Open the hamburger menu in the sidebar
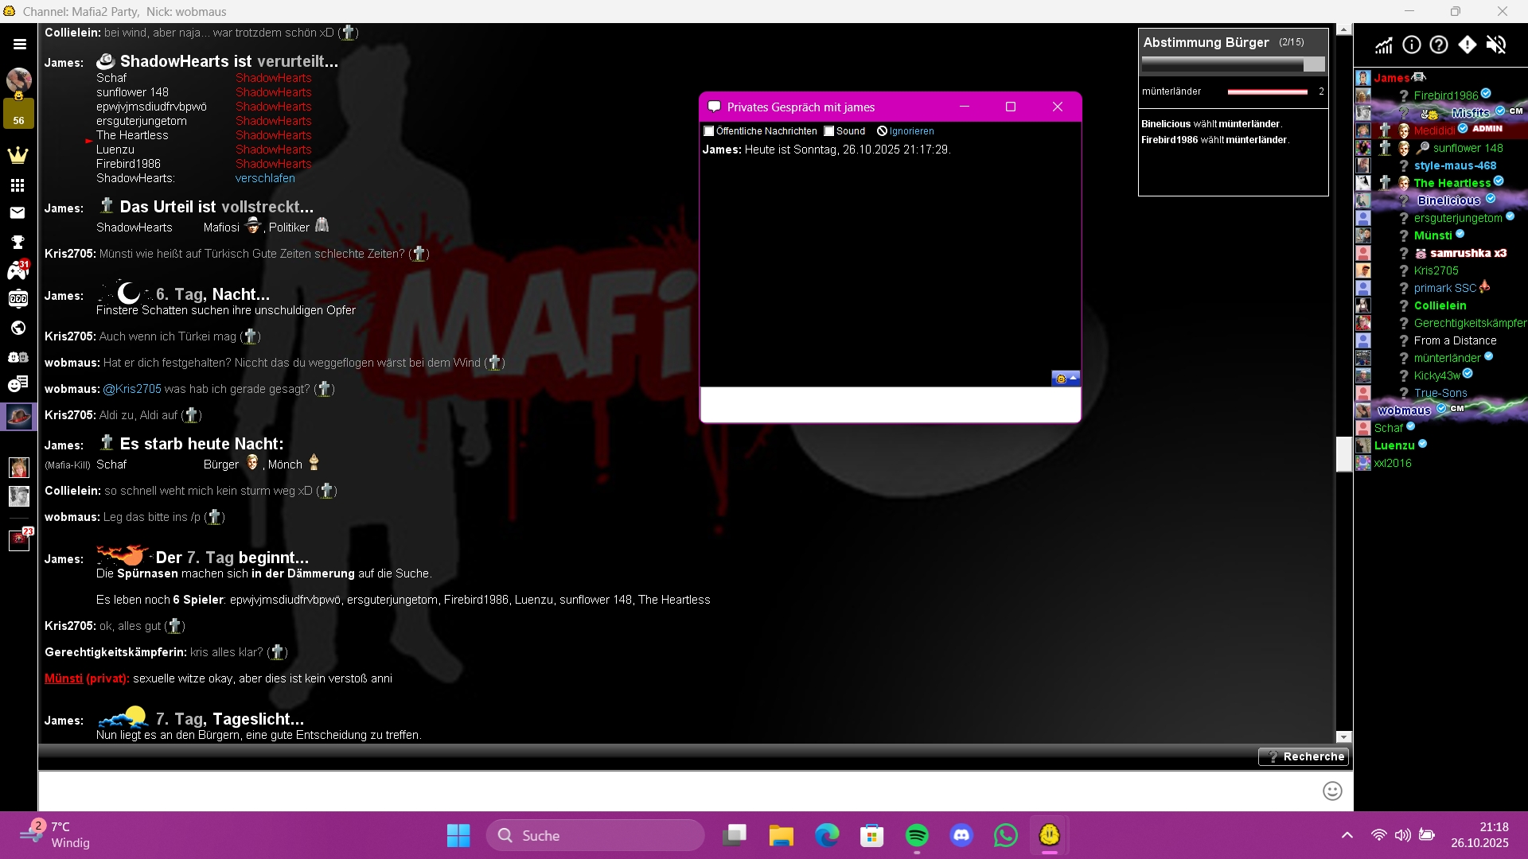Viewport: 1528px width, 859px height. pos(19,45)
